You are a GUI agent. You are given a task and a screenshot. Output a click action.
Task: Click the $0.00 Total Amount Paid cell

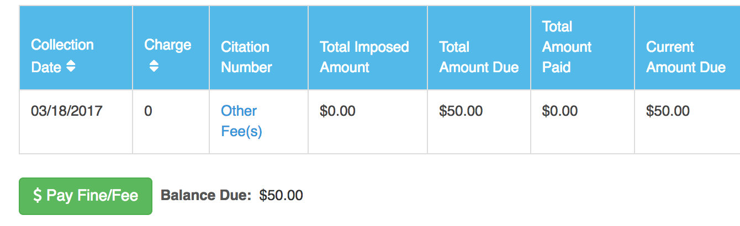point(583,122)
